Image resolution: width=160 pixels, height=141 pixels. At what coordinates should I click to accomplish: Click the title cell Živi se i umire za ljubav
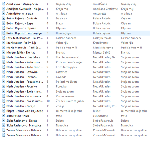(x=70, y=101)
